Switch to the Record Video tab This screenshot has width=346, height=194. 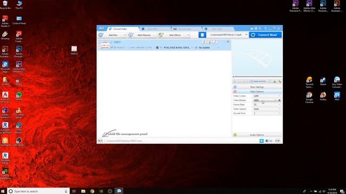coord(187,29)
